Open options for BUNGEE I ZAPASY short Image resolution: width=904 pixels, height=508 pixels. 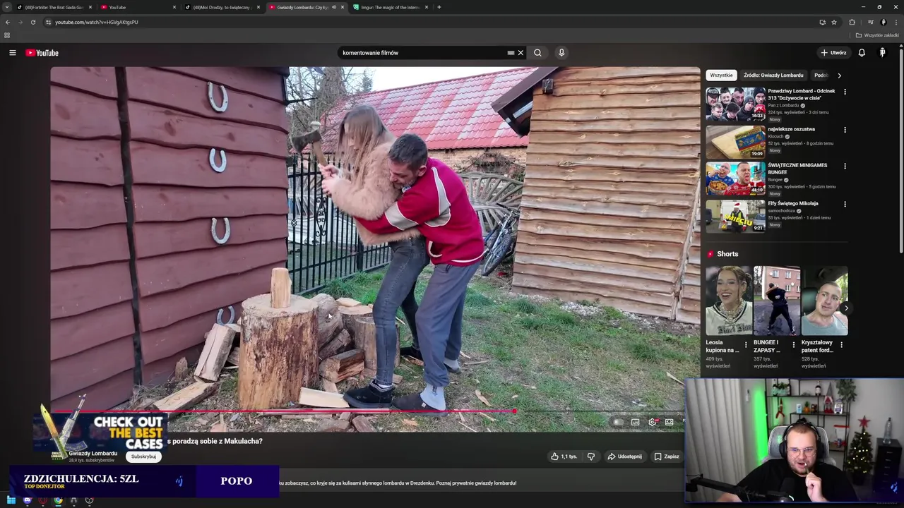tap(793, 345)
